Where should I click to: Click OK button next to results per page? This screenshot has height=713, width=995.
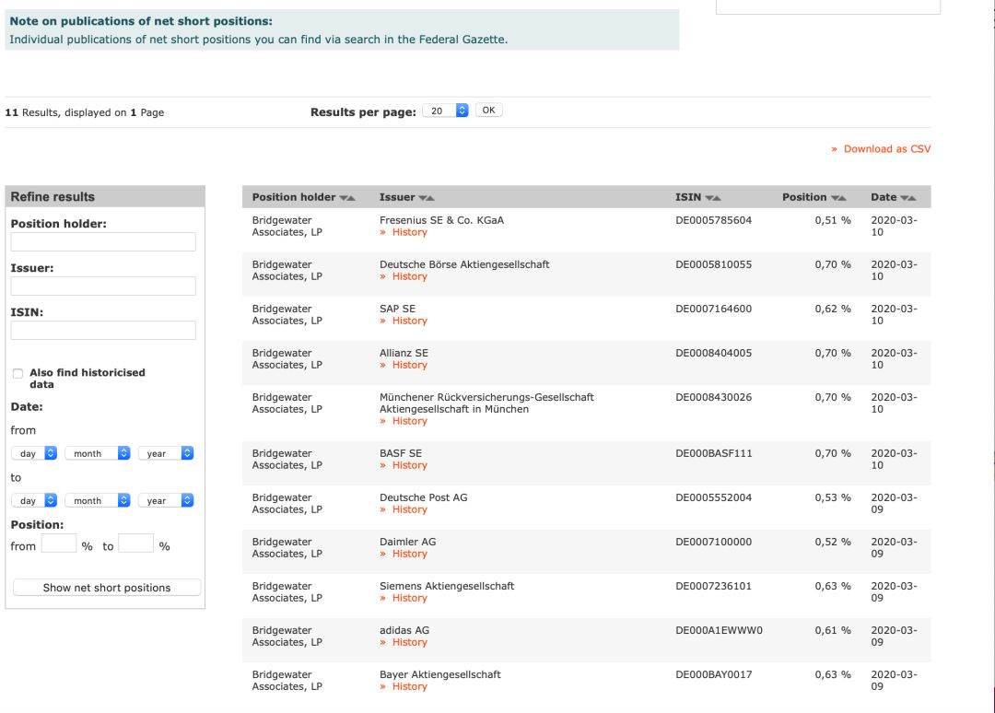coord(489,111)
